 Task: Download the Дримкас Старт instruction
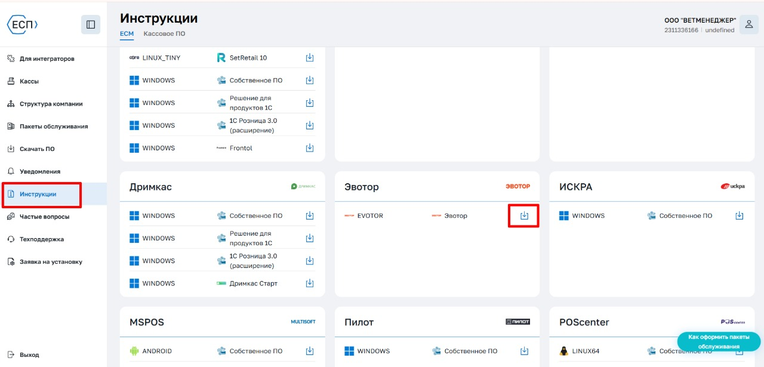310,283
